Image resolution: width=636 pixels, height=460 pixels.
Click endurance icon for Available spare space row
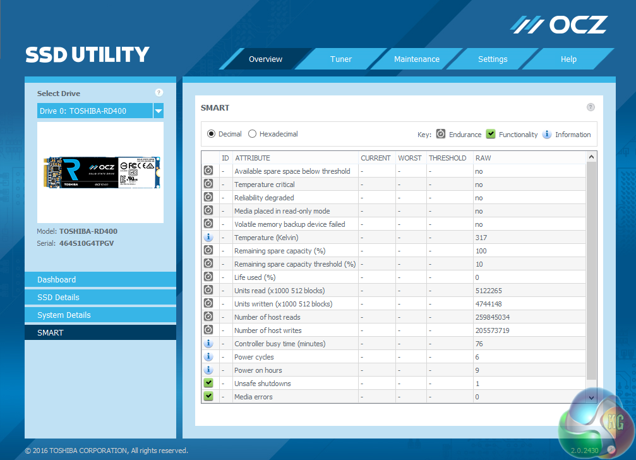point(208,171)
